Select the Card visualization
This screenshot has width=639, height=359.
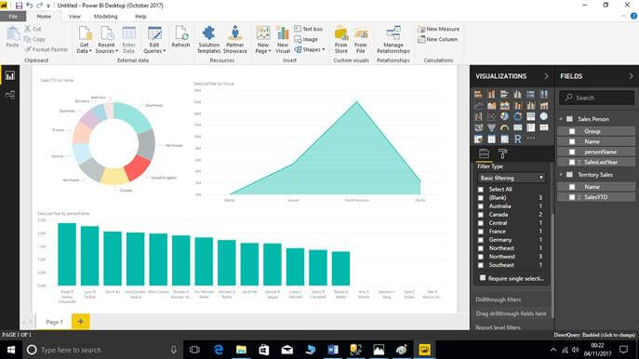point(517,127)
